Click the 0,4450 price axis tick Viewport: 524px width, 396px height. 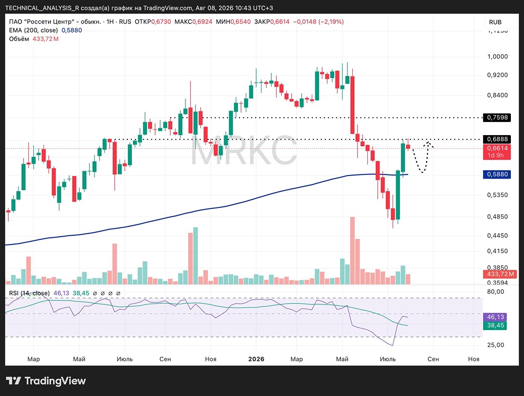[497, 236]
